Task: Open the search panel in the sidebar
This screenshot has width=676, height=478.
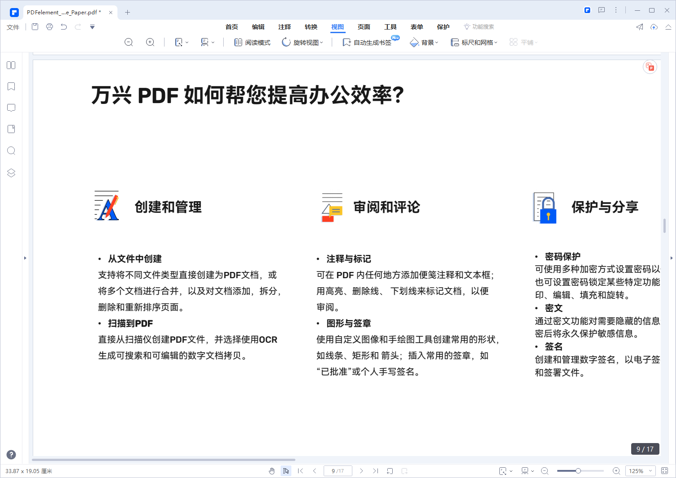Action: (11, 151)
